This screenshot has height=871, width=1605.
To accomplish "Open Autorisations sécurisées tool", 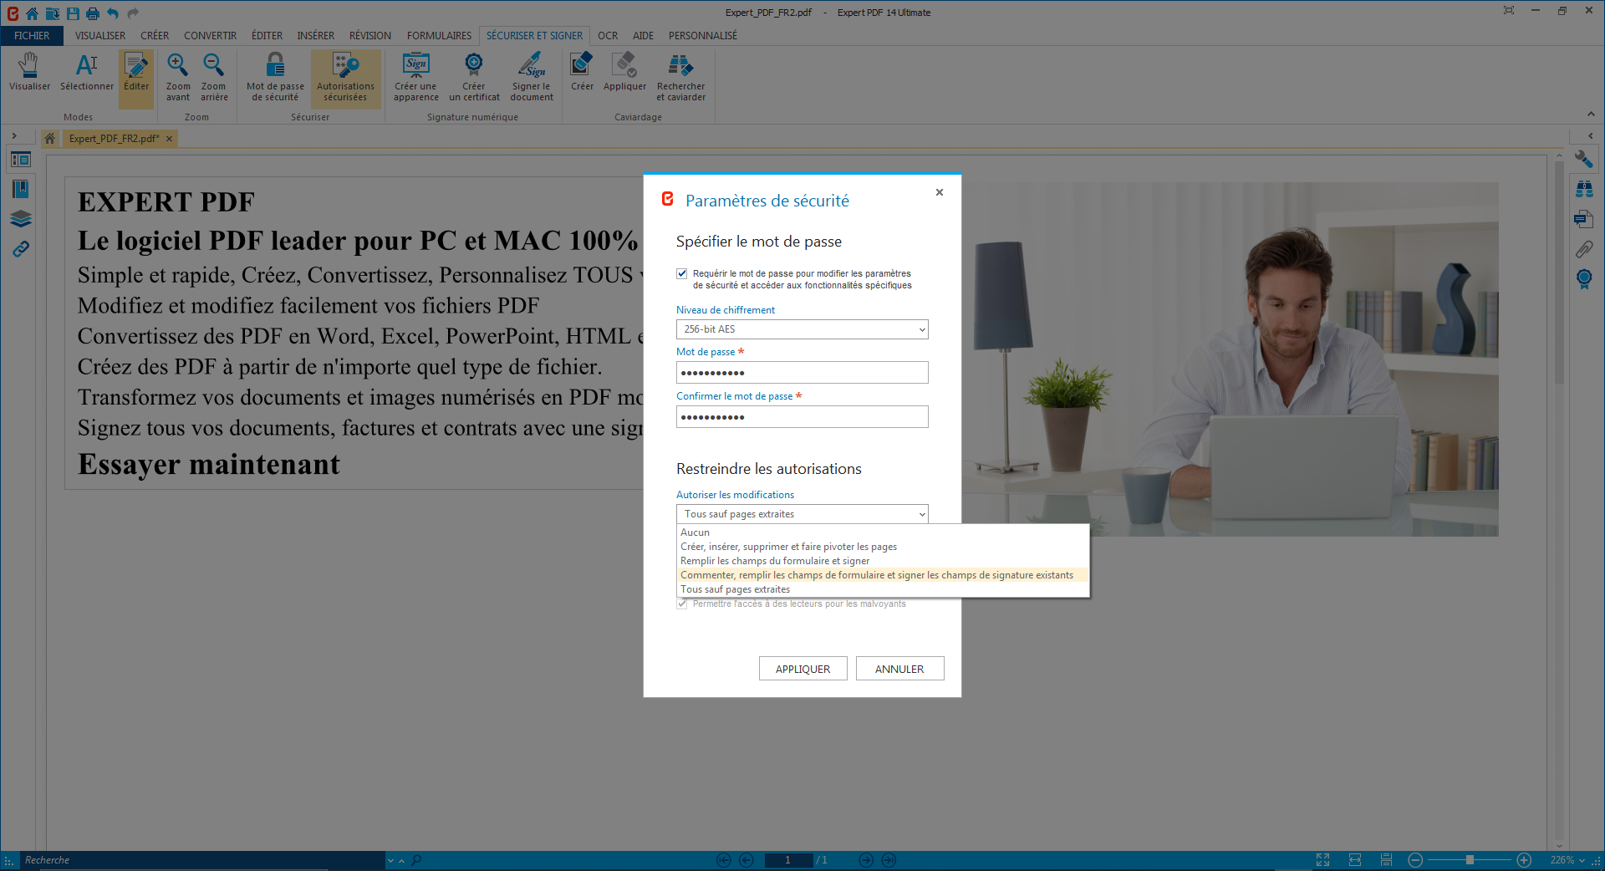I will 345,78.
